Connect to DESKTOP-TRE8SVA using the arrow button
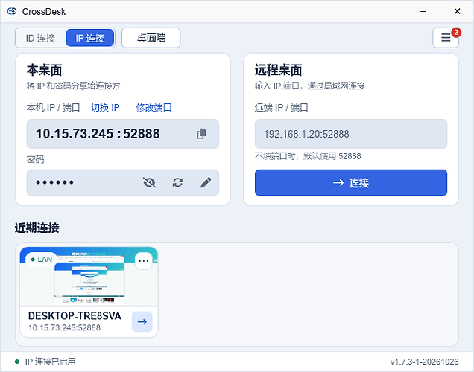474x372 pixels. [142, 321]
